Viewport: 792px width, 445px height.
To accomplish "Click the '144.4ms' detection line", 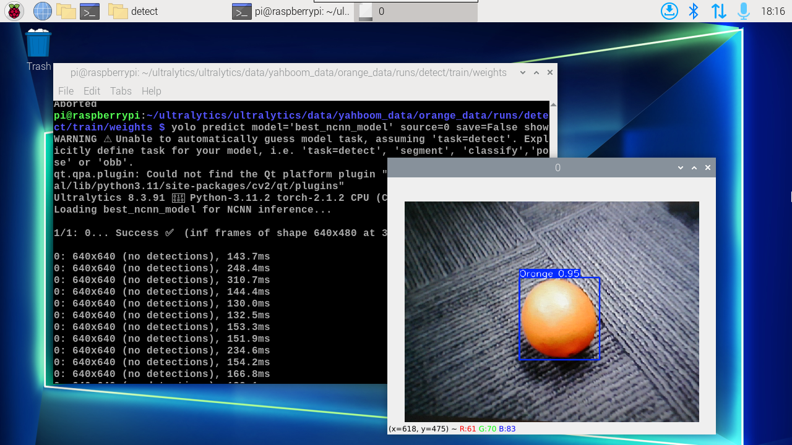I will 162,292.
